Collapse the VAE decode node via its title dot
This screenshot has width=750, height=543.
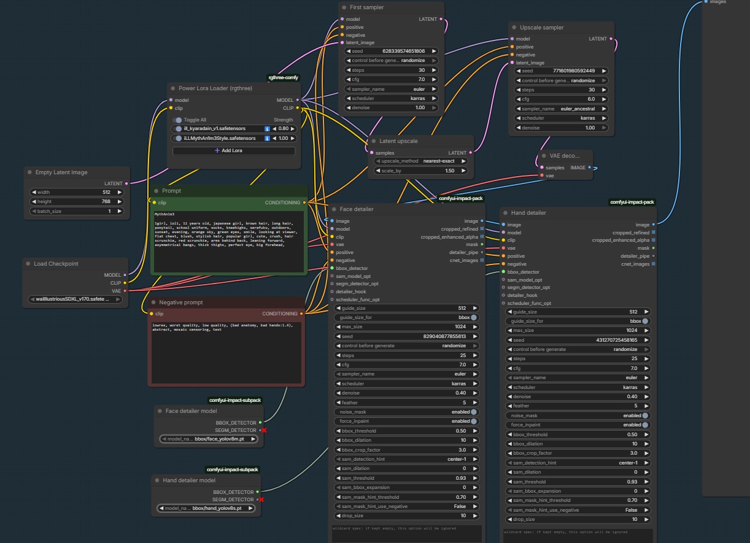(x=544, y=156)
